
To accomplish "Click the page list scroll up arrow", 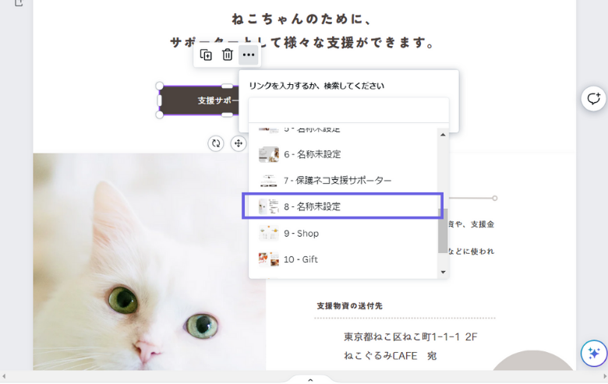I will click(x=443, y=135).
